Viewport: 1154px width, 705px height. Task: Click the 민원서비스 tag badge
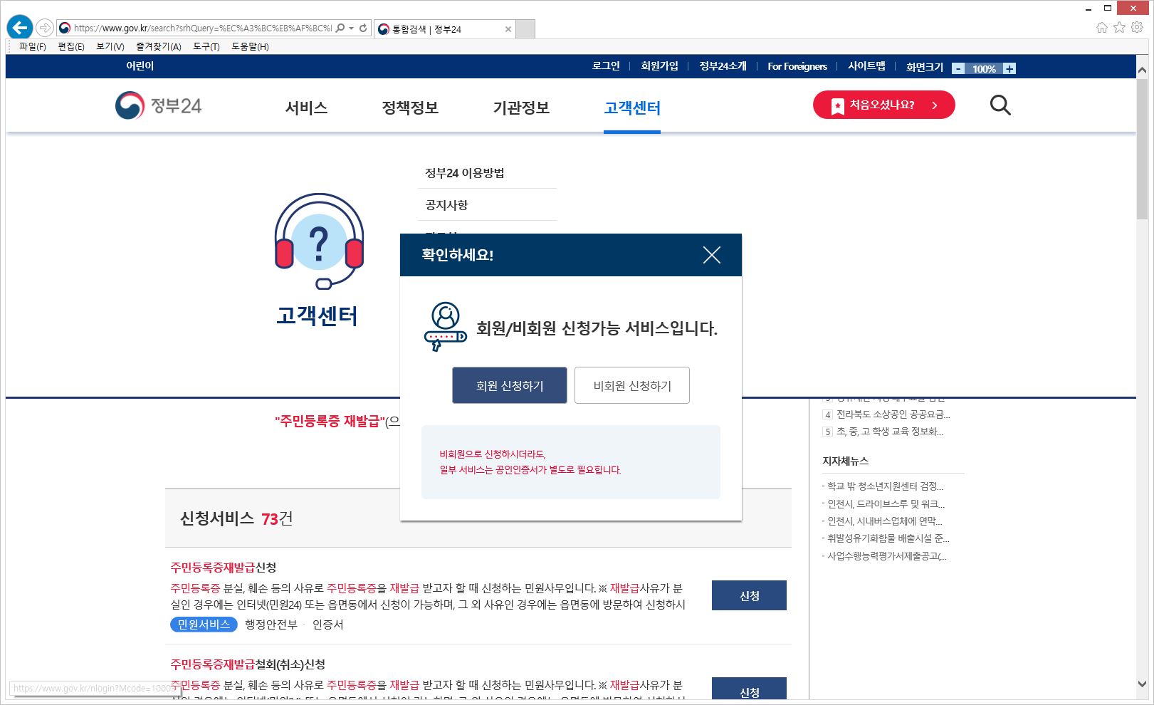[204, 625]
